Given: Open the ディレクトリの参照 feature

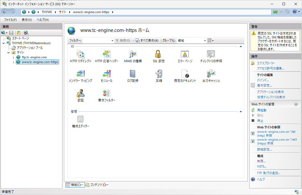Looking at the screenshot, I should [211, 56].
